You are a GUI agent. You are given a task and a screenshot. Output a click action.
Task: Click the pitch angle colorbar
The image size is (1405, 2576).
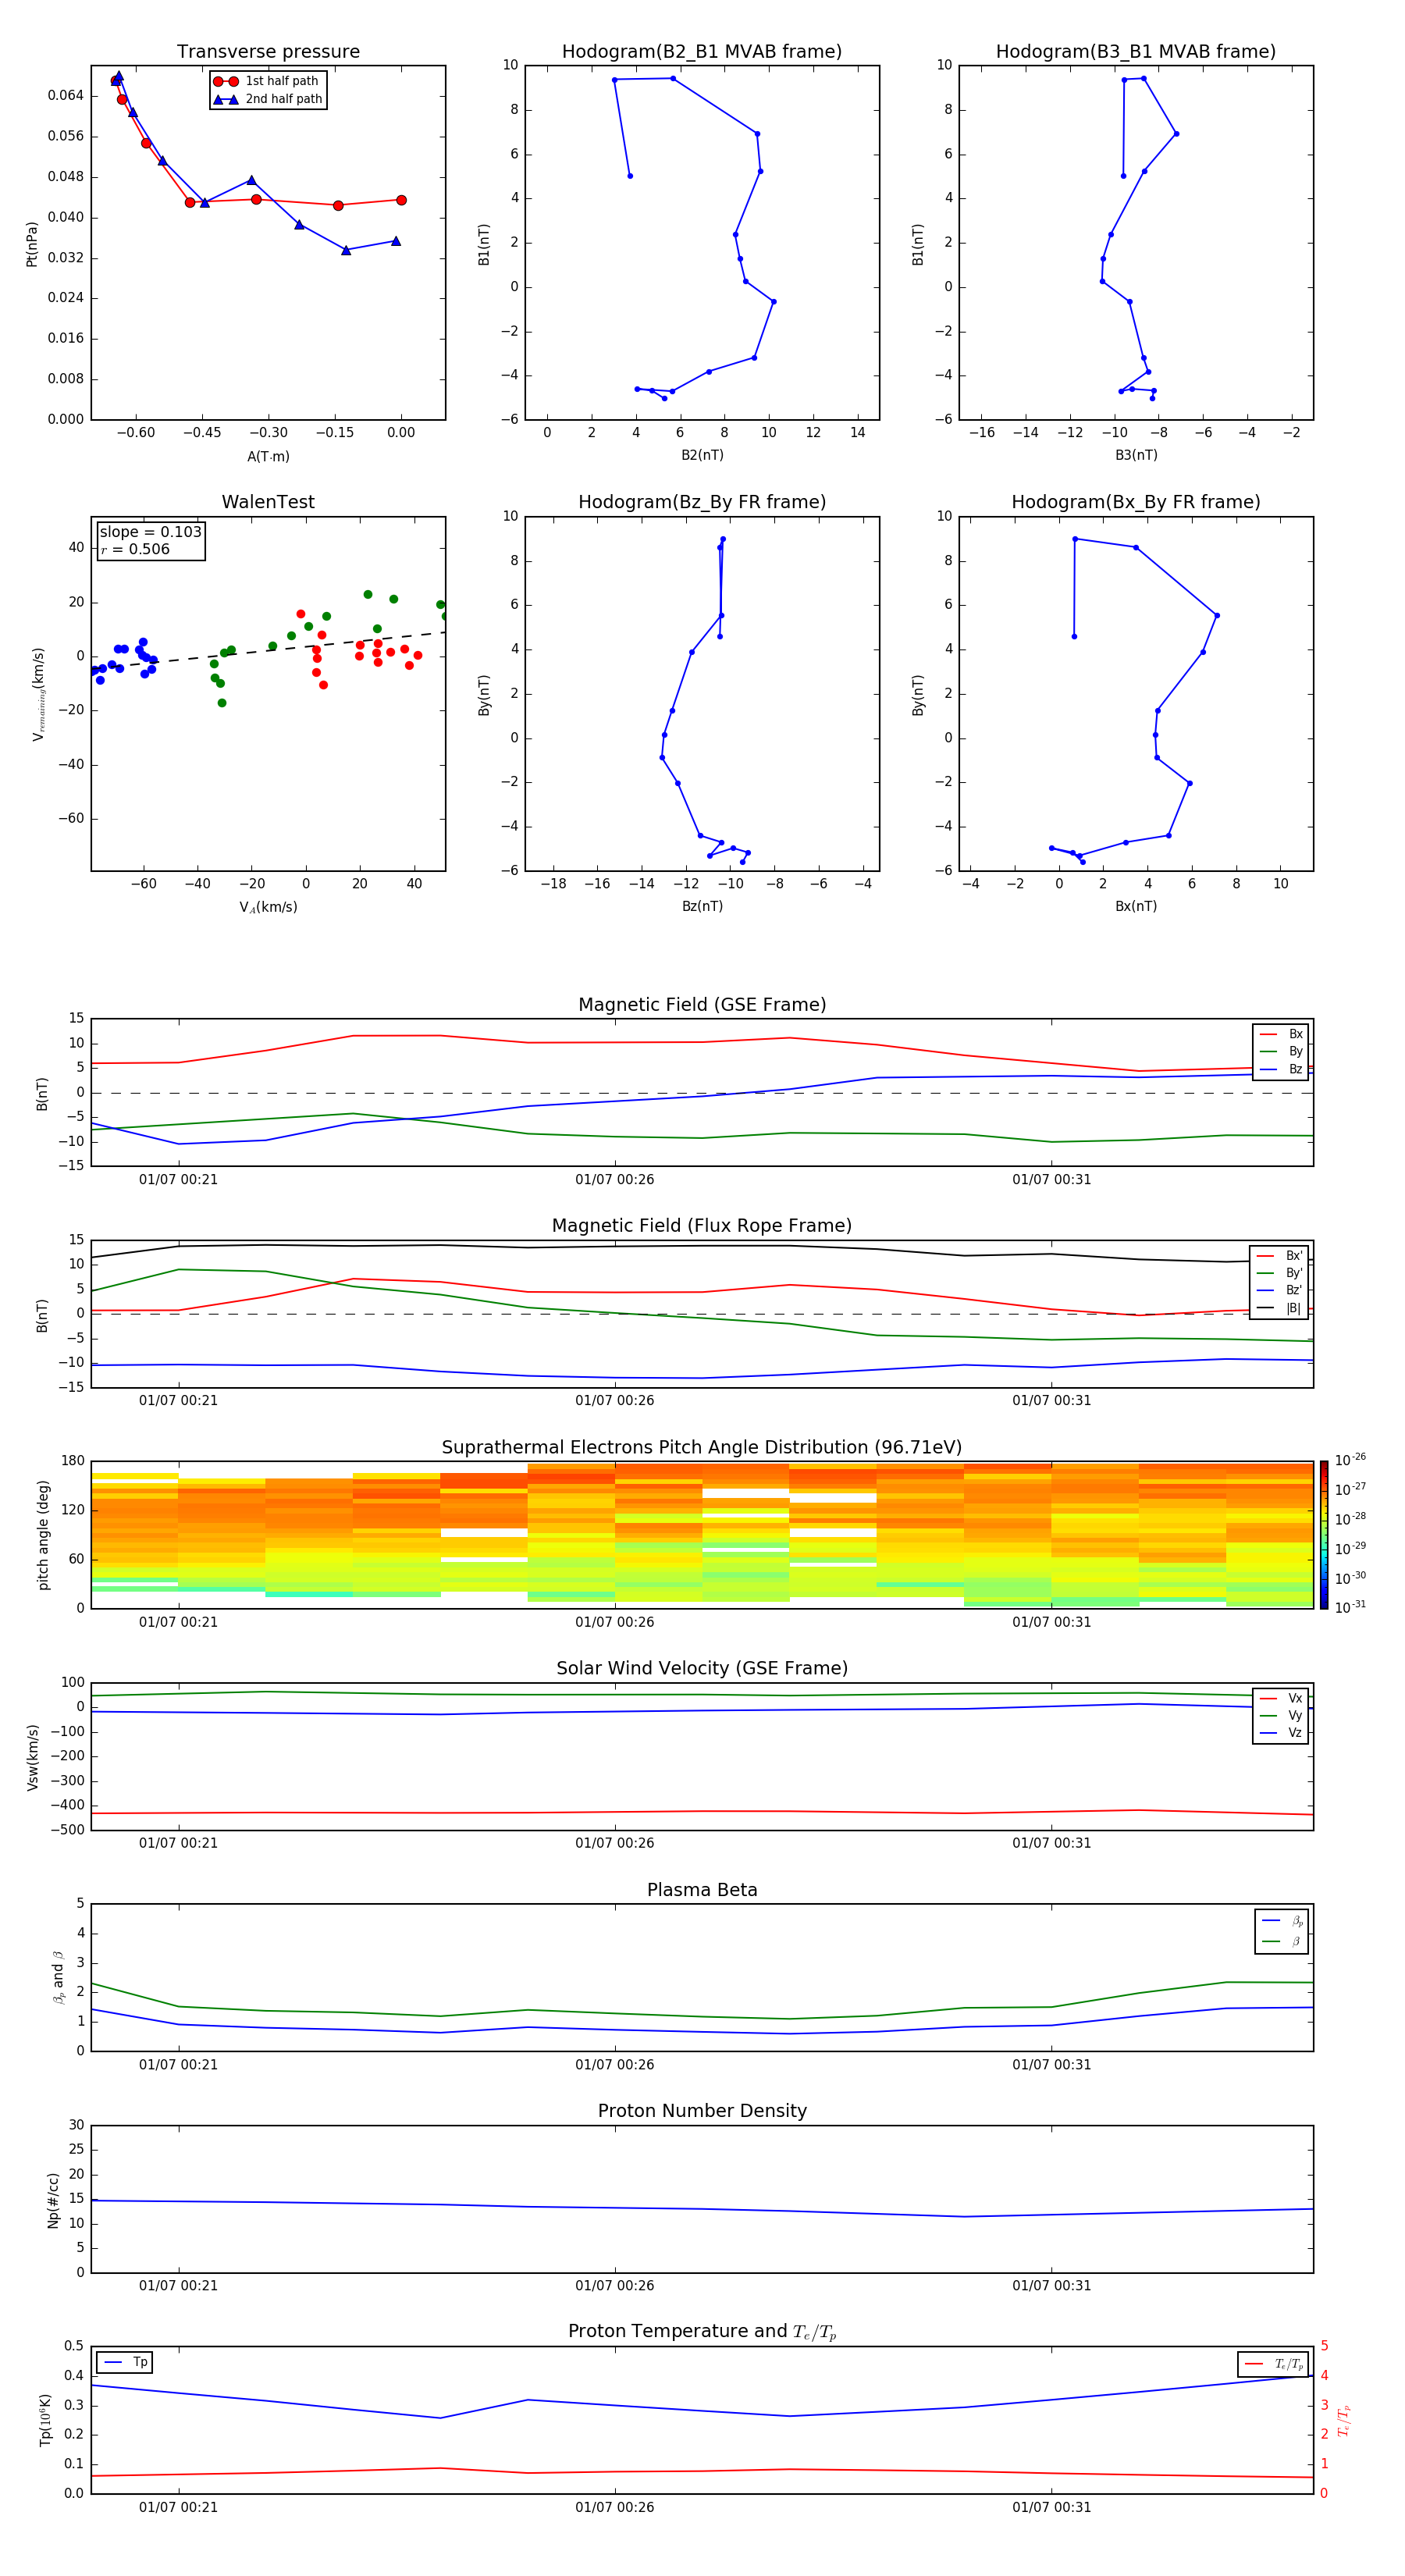[1324, 1535]
